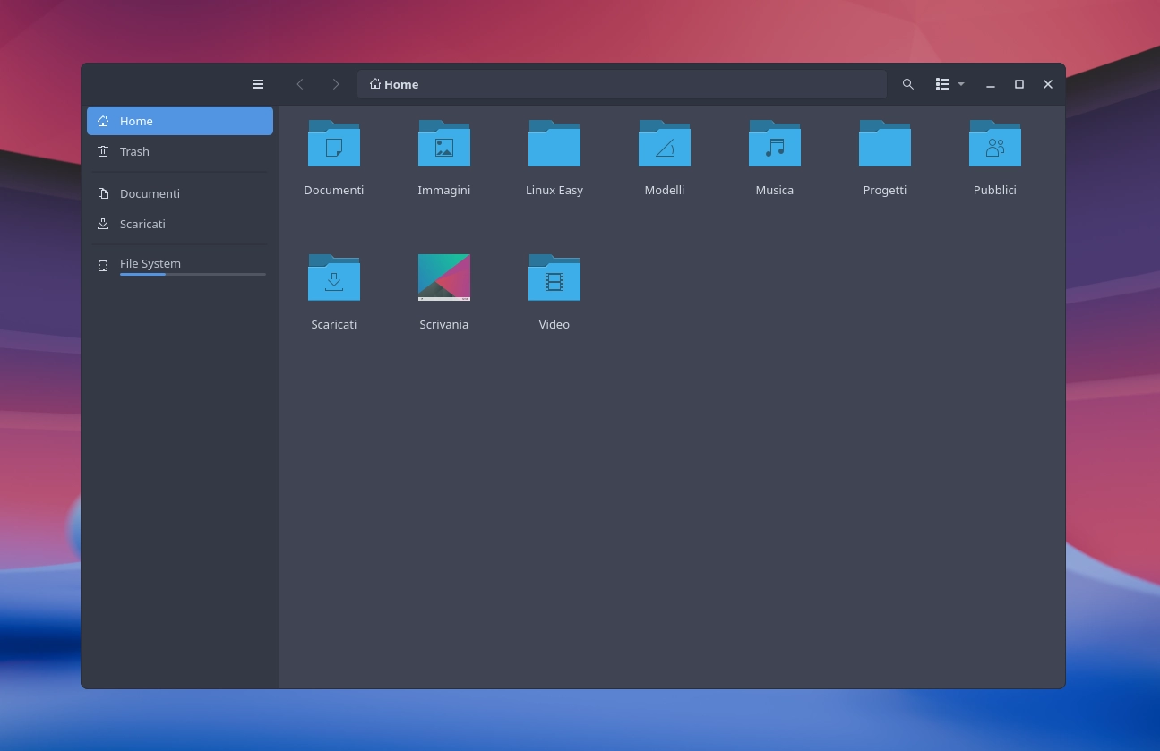Open File System in sidebar

point(180,264)
